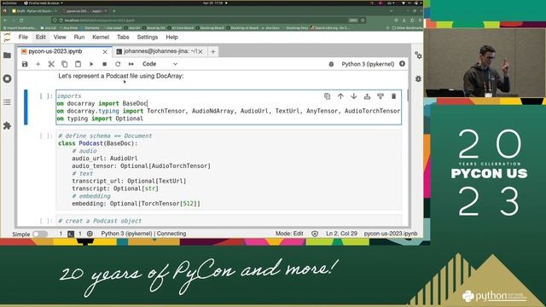
Task: Open the File menu
Action: click(23, 38)
